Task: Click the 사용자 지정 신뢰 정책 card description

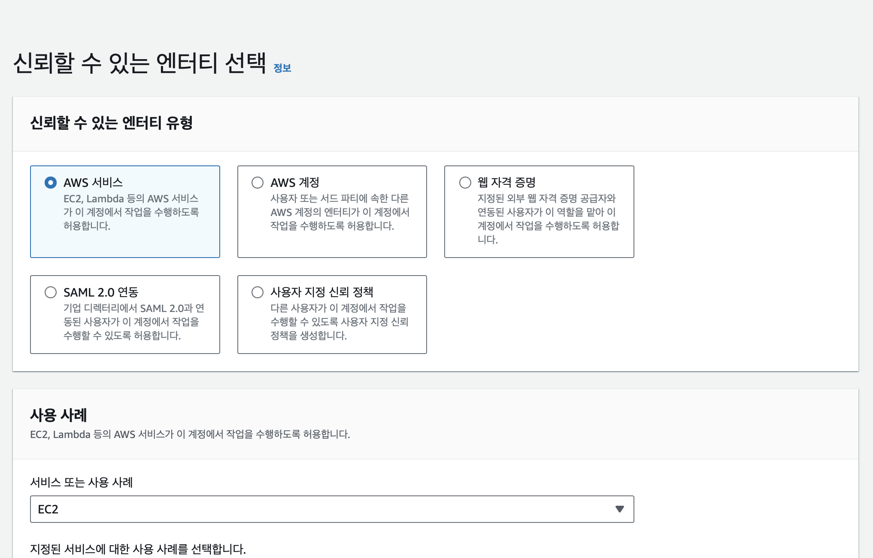Action: 339,322
